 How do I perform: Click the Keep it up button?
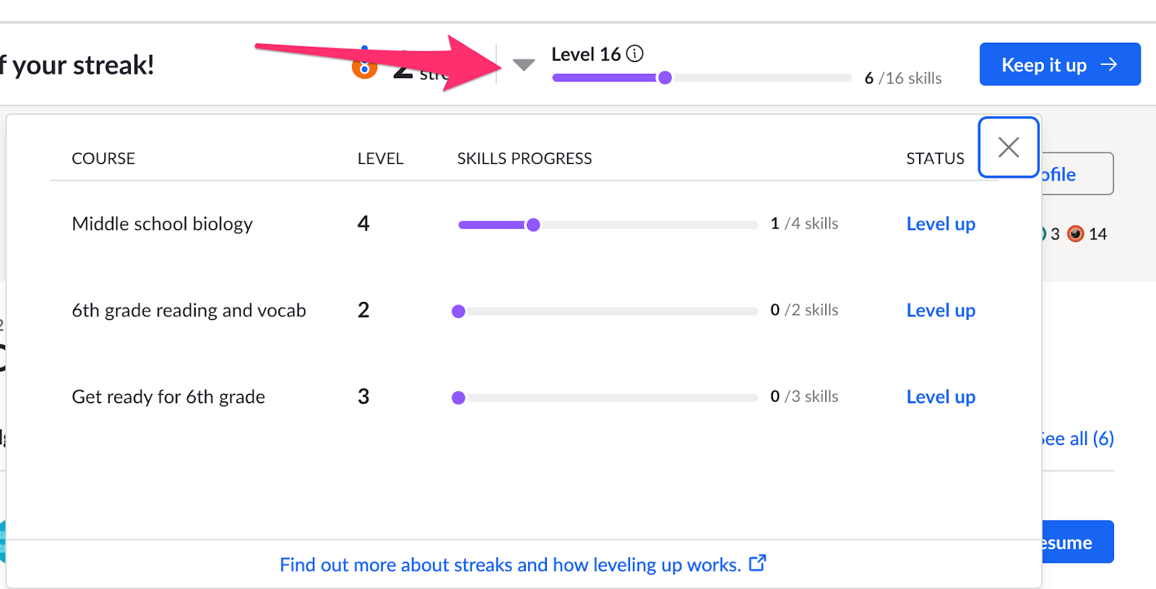(x=1060, y=64)
